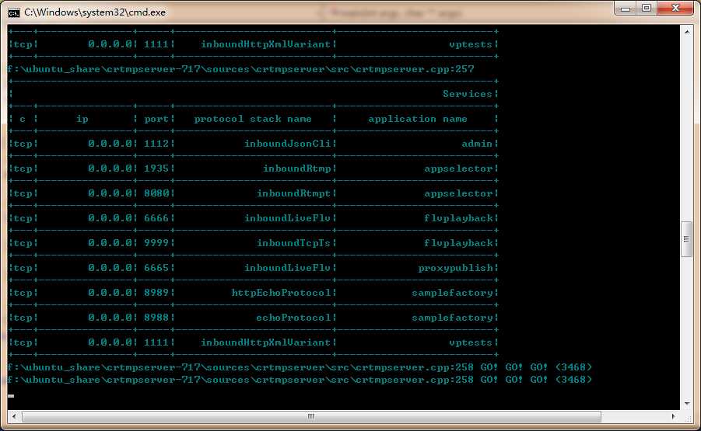Click the 'proxypublish' application name
This screenshot has width=701, height=431.
tap(455, 268)
